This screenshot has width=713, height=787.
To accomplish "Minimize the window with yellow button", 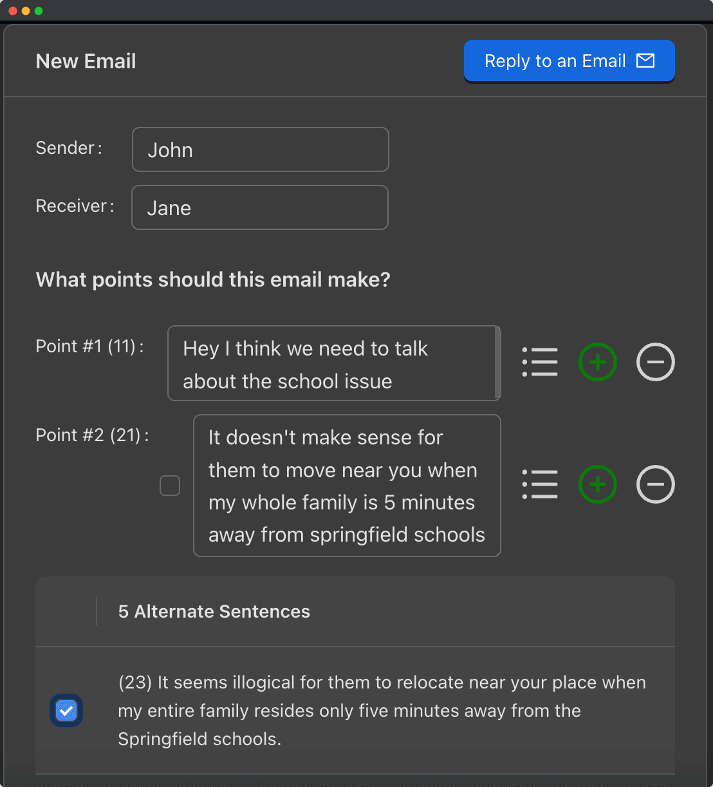I will 26,11.
